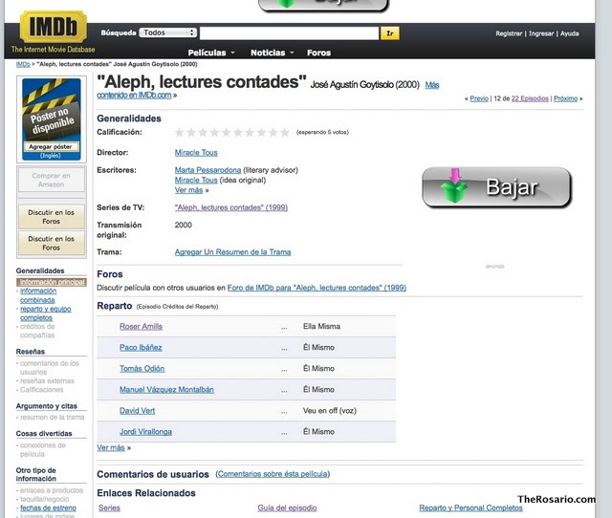
Task: Open the Todos search category dropdown
Action: point(168,32)
